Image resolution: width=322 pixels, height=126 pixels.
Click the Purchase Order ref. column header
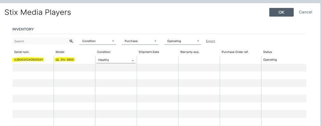click(x=235, y=52)
